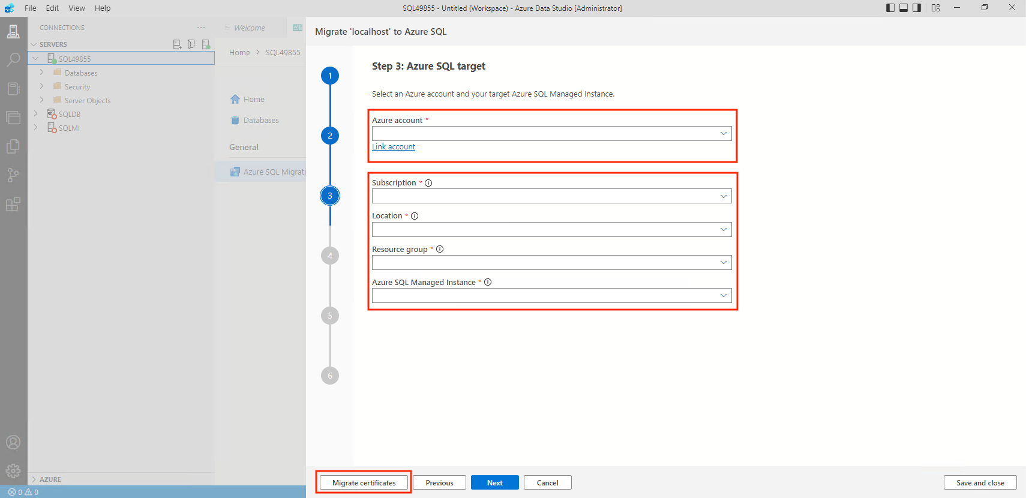Screen dimensions: 1026x498
Task: Click the Next button
Action: click(x=495, y=482)
